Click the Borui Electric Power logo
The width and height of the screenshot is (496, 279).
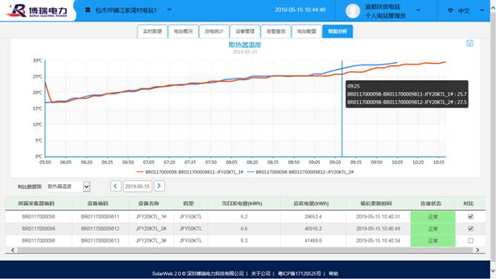[x=37, y=10]
